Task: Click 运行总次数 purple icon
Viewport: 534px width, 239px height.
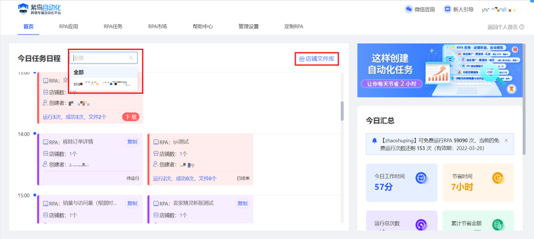Action: 421,225
